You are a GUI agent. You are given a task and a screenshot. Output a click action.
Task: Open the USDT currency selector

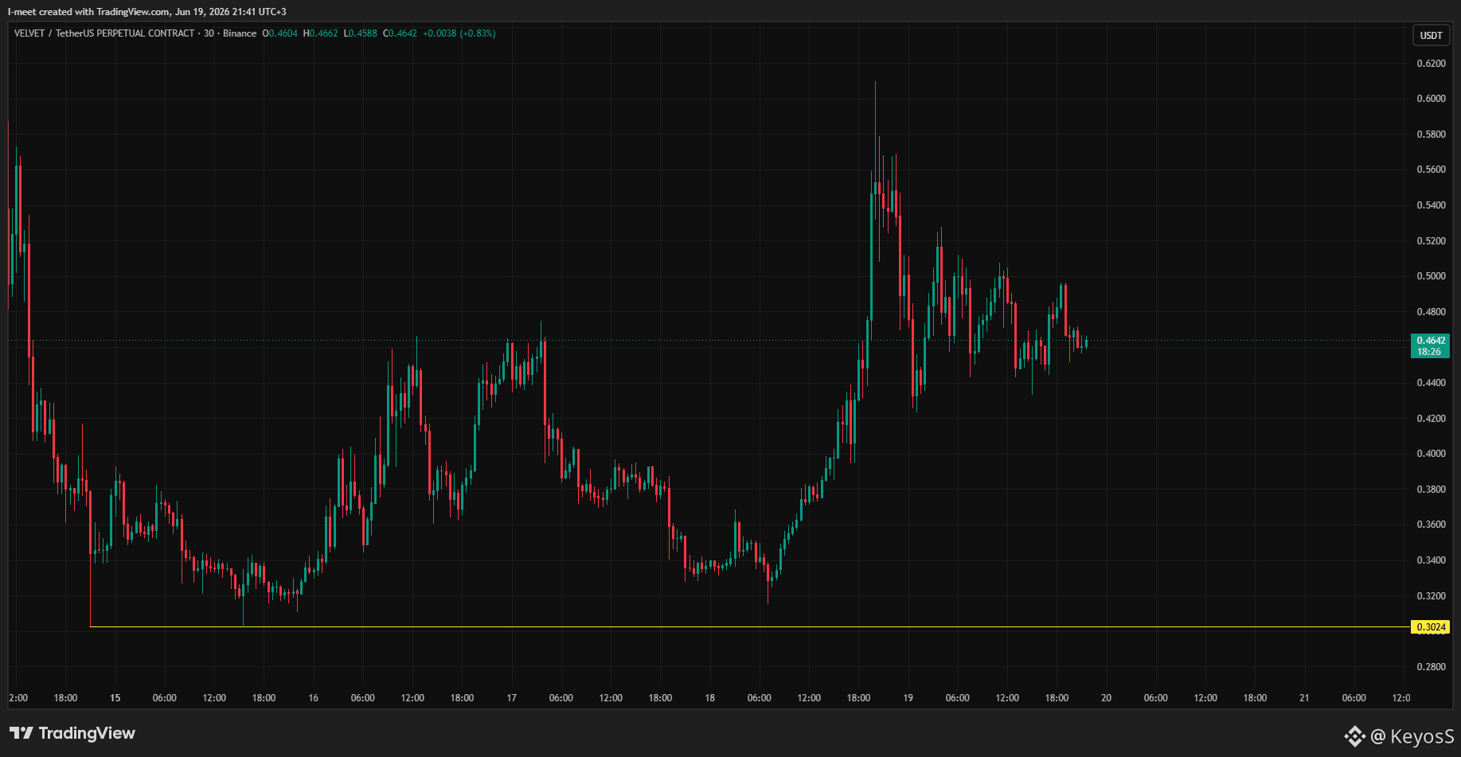click(x=1431, y=35)
